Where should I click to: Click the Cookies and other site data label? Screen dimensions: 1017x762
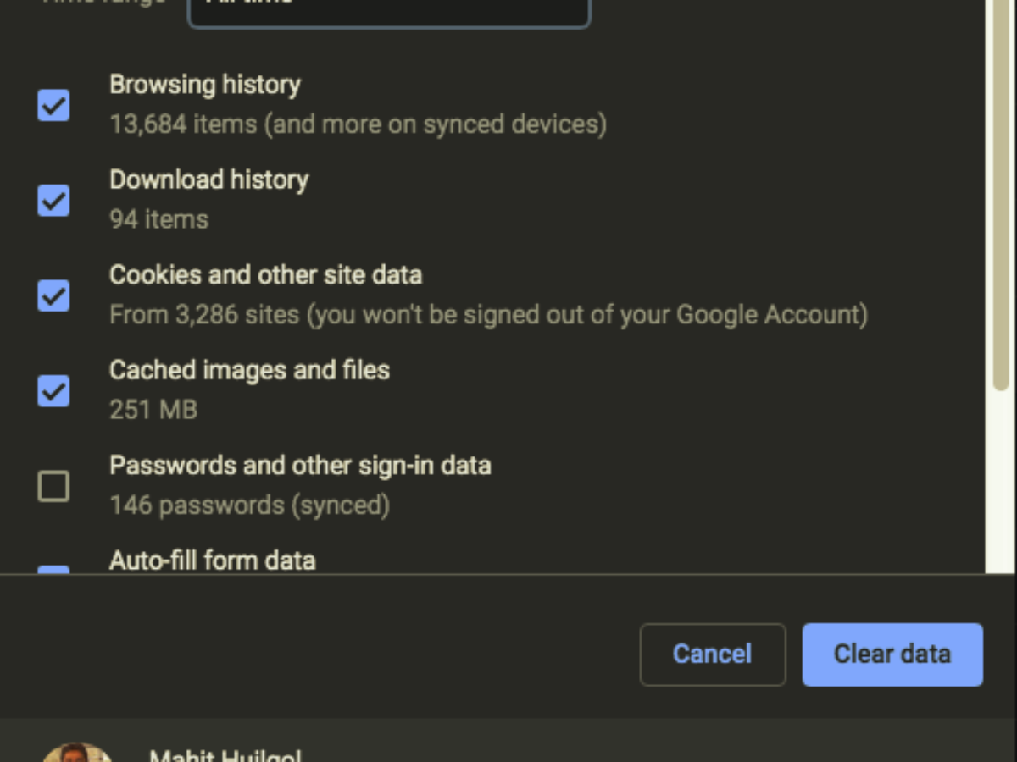[x=265, y=275]
